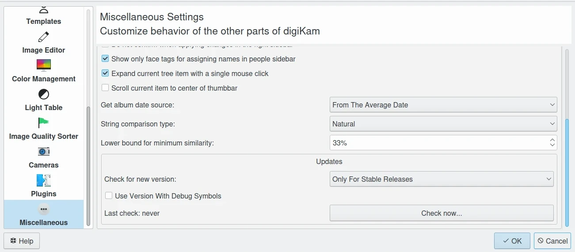The image size is (575, 252).
Task: Confirm settings with the OK button
Action: tap(512, 241)
